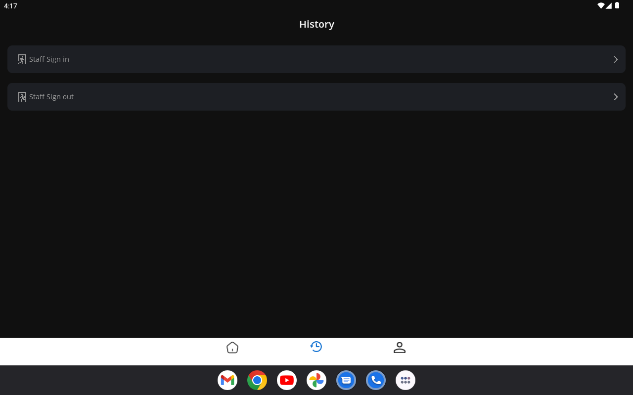Go to the Home tab
Screen dimensions: 633x395
coord(232,348)
